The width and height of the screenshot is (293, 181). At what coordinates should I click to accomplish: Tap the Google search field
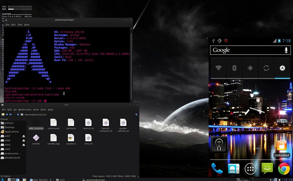tap(250, 50)
